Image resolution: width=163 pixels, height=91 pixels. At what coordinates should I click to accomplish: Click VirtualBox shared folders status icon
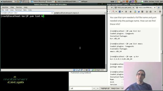[84, 70]
